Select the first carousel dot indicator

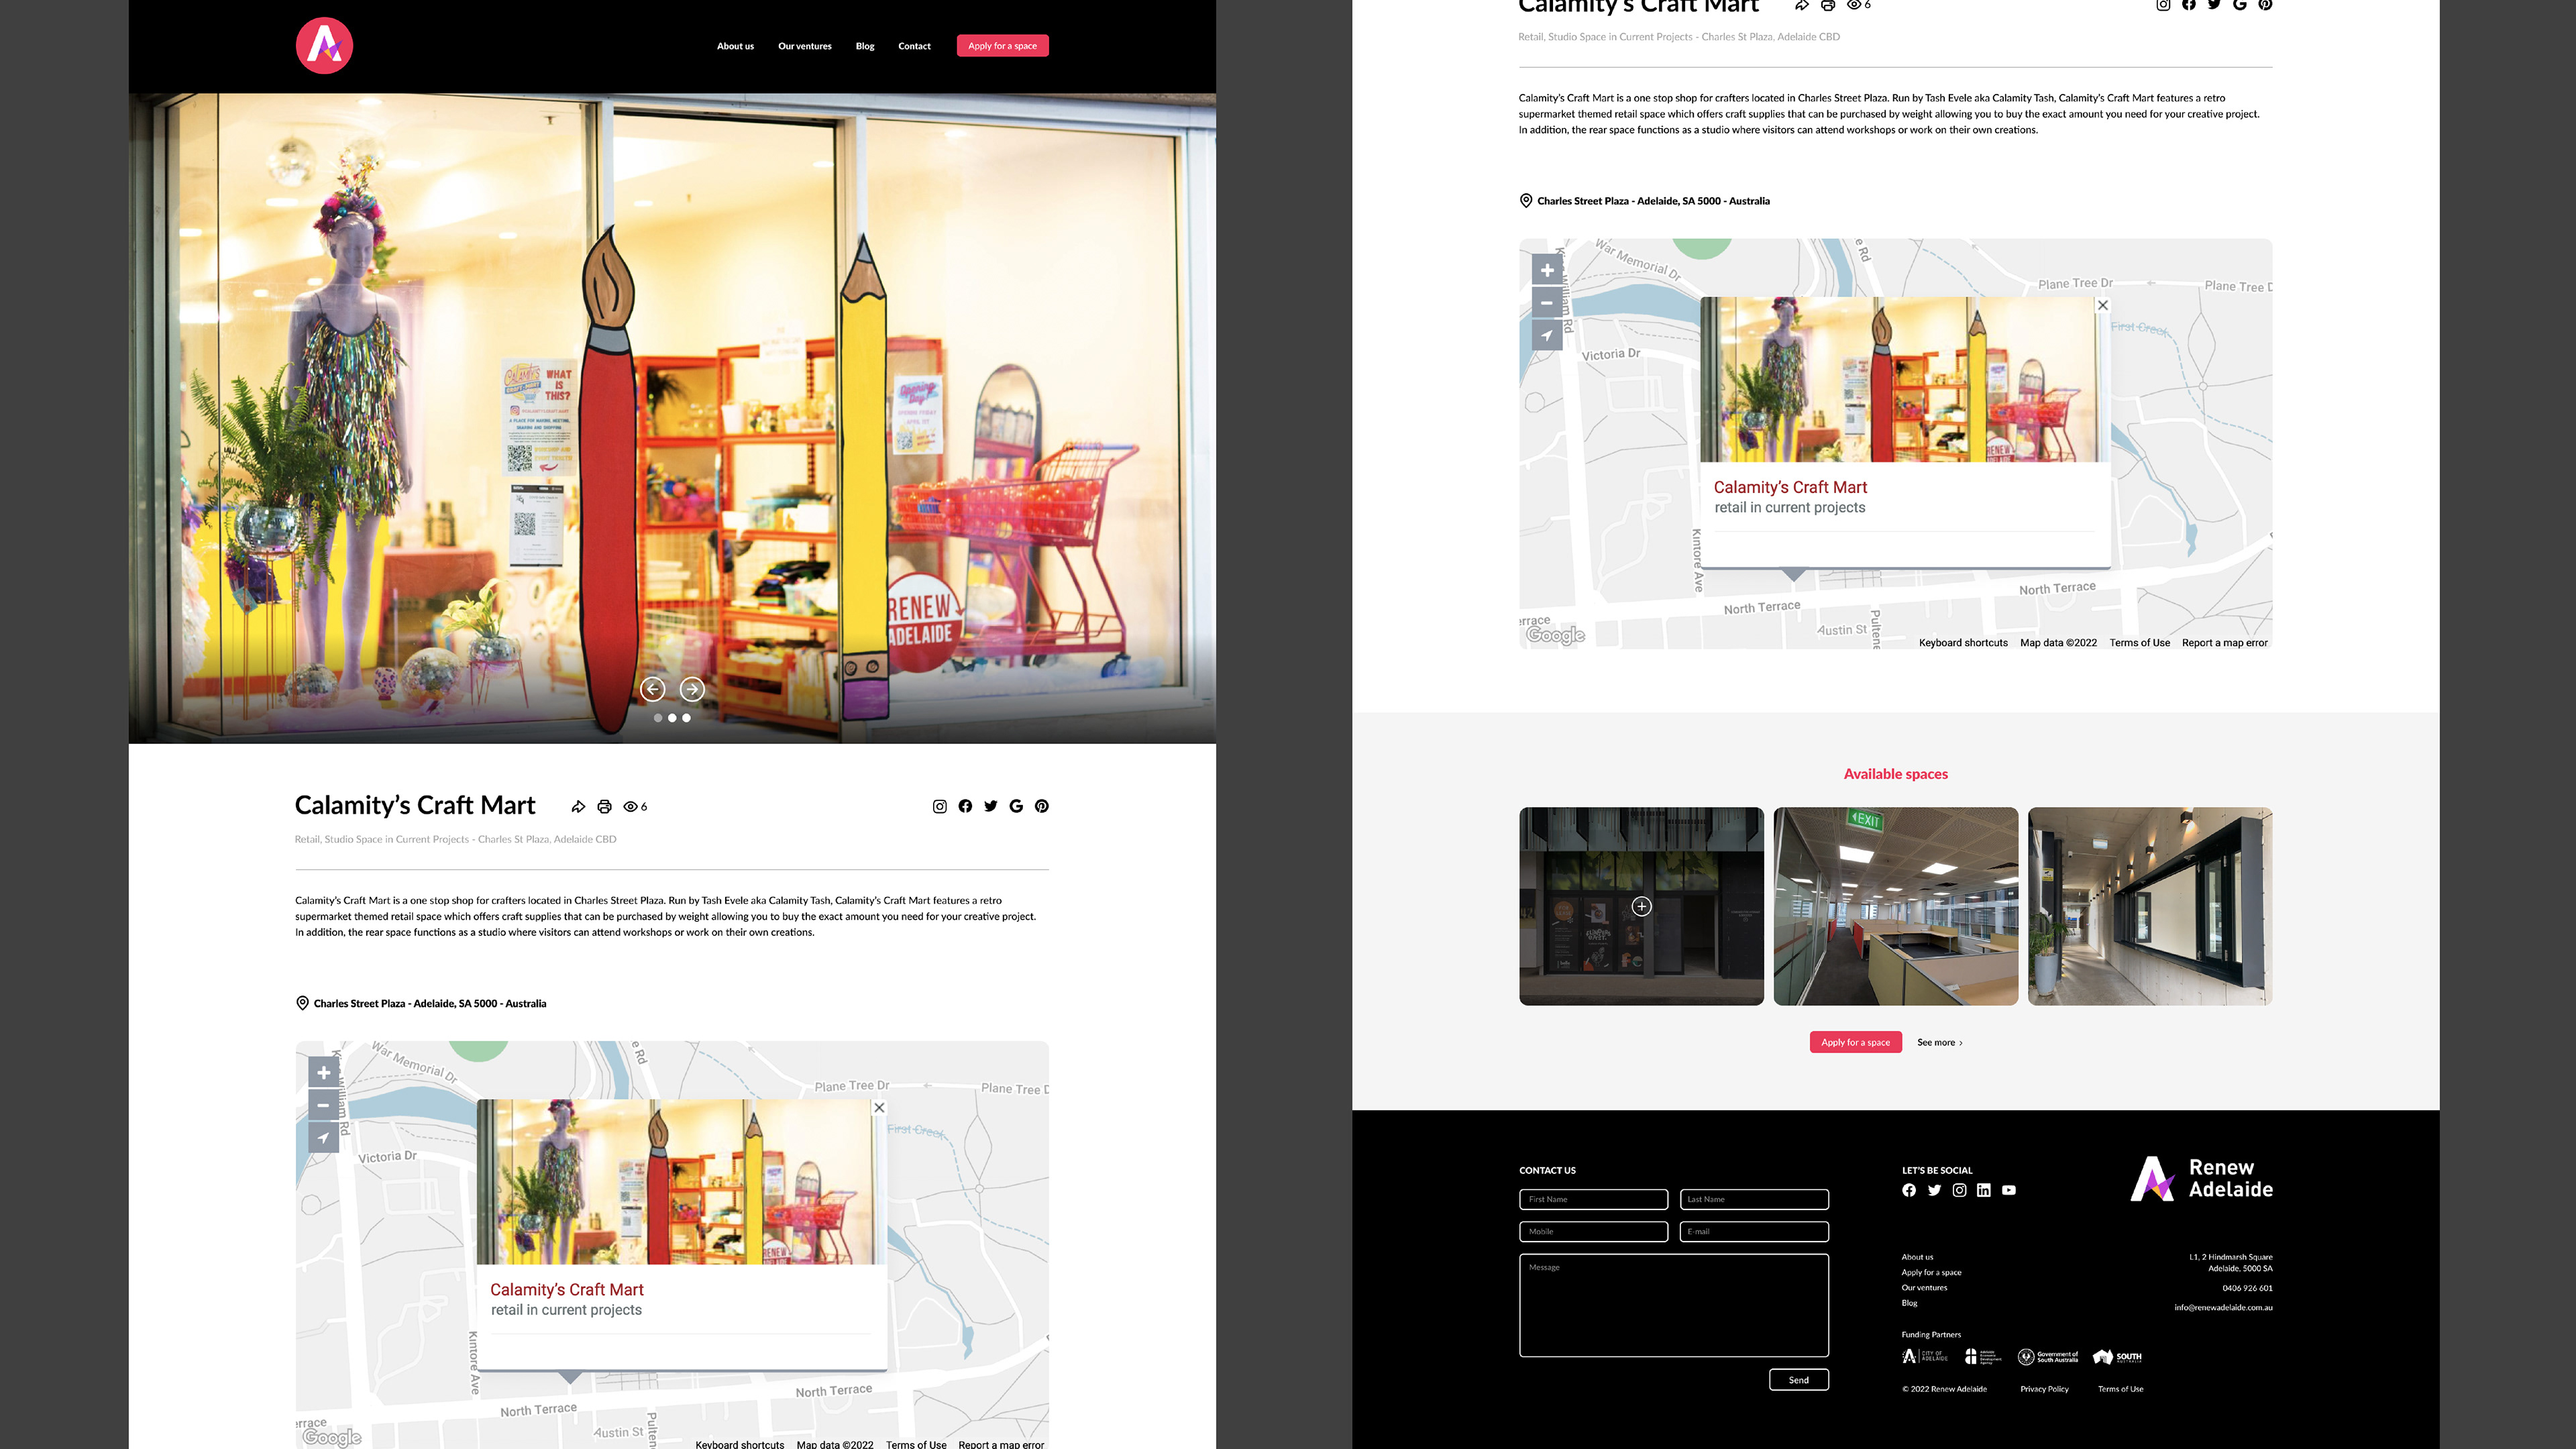(x=657, y=718)
